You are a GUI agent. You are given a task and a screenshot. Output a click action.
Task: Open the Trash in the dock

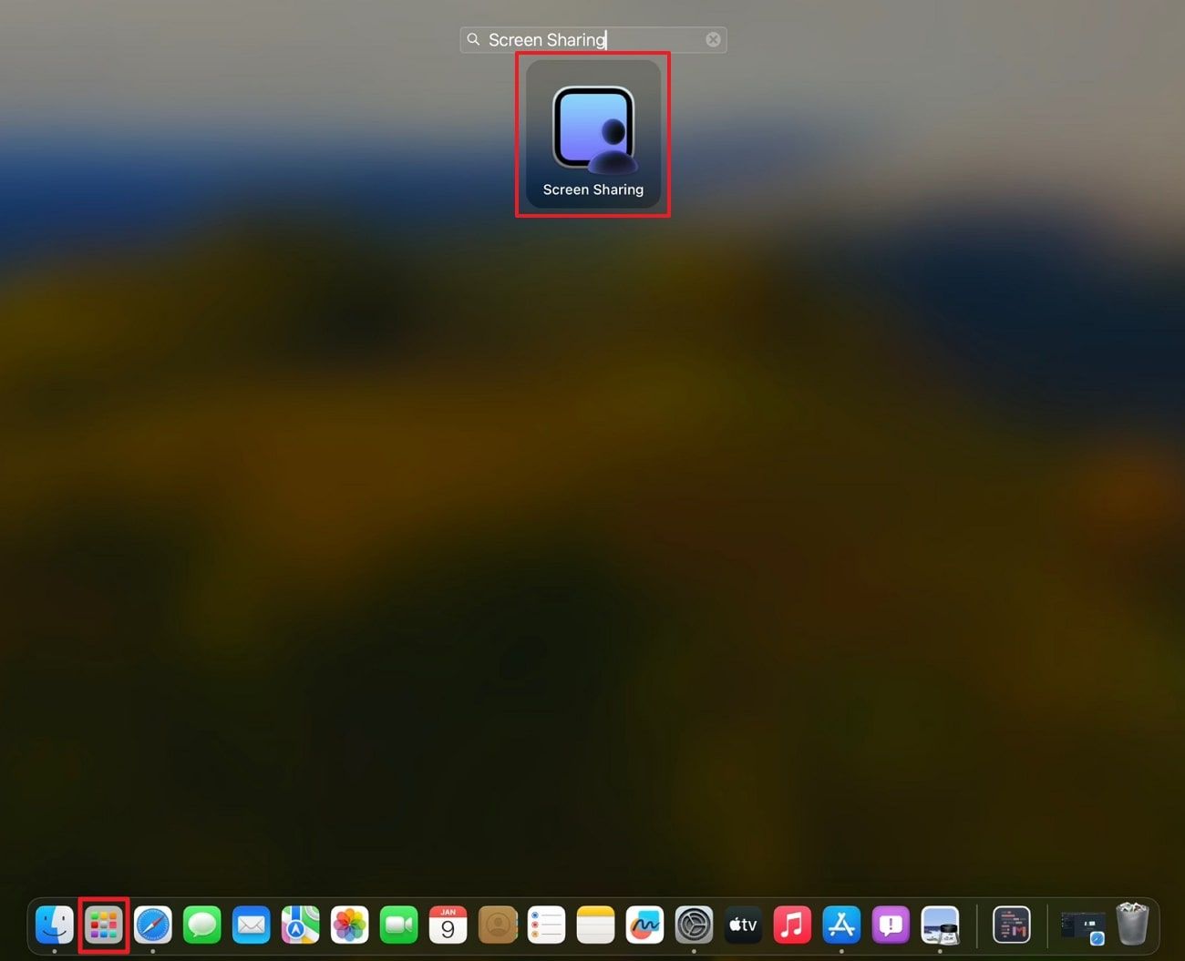(x=1132, y=925)
